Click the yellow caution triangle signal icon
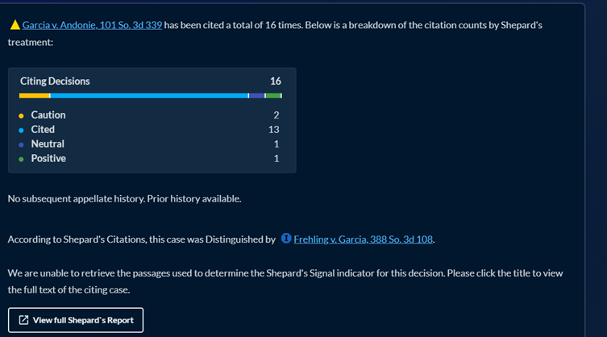 (x=15, y=25)
